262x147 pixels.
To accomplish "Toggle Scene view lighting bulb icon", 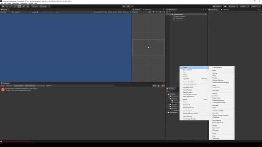I will (154, 12).
